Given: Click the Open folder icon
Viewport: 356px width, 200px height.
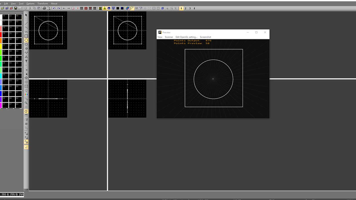Looking at the screenshot, I should tap(3, 8).
